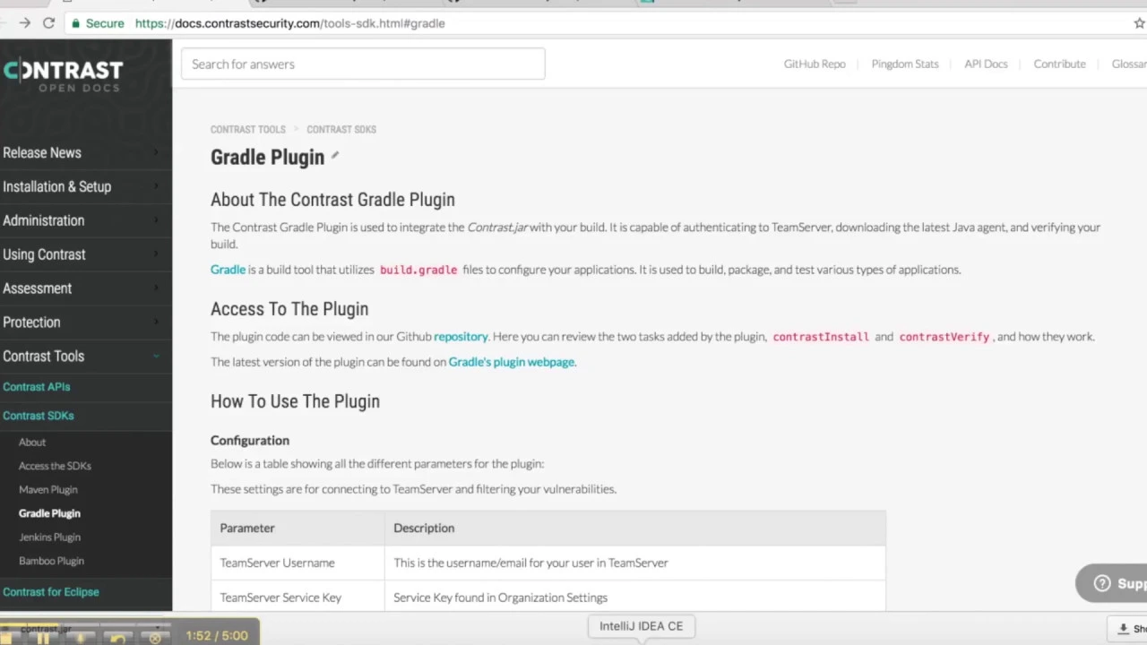The height and width of the screenshot is (645, 1147).
Task: Open GitHub Repo link
Action: [x=815, y=64]
